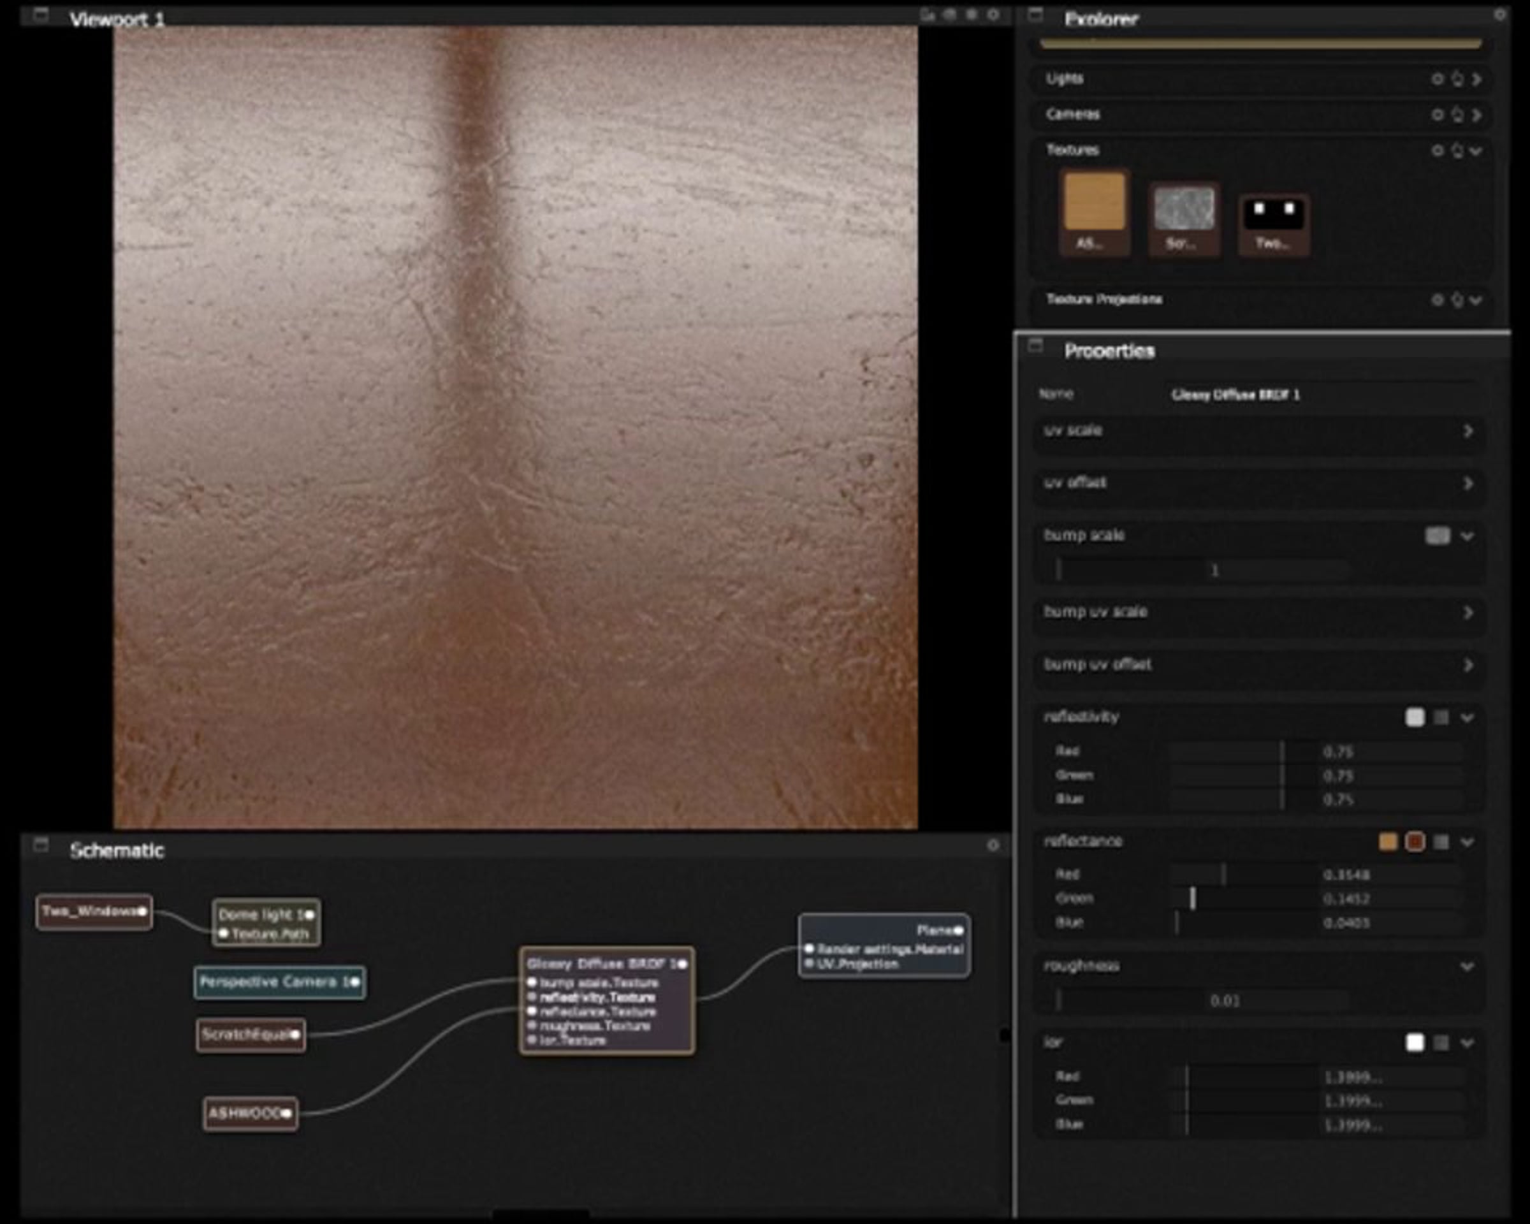Viewport: 1530px width, 1224px height.
Task: Open the orange reflectance color swatch
Action: coord(1388,841)
